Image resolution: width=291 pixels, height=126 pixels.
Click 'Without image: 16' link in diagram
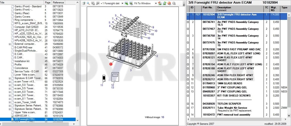pos(154,117)
